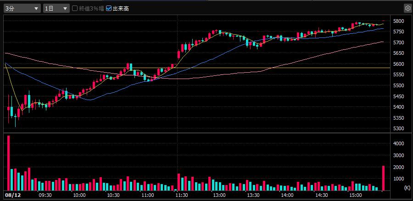
Task: Click the 4000 volume axis label
Action: tap(398, 143)
